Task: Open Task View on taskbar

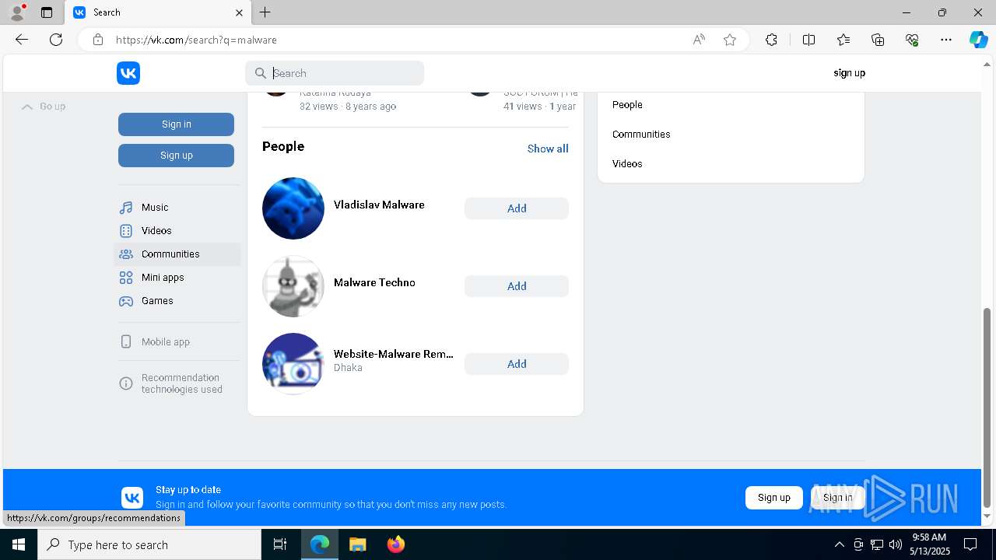Action: point(280,544)
